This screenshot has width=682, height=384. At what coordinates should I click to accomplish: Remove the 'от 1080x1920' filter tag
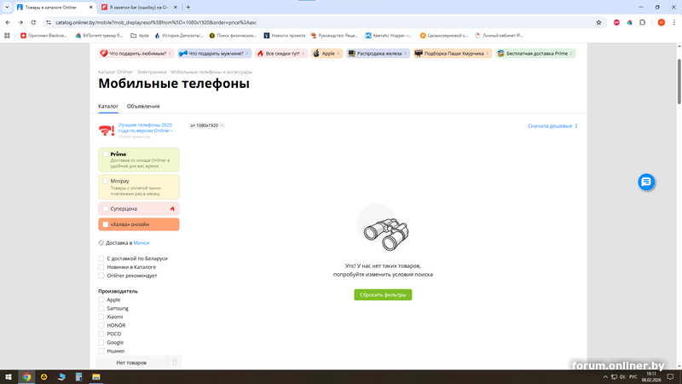pyautogui.click(x=222, y=125)
